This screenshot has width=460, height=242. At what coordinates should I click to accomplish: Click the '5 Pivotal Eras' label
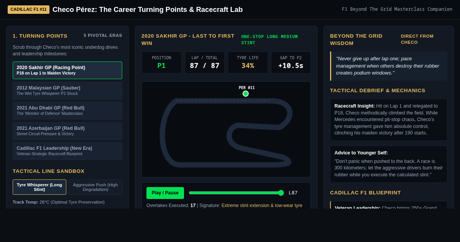pyautogui.click(x=103, y=35)
